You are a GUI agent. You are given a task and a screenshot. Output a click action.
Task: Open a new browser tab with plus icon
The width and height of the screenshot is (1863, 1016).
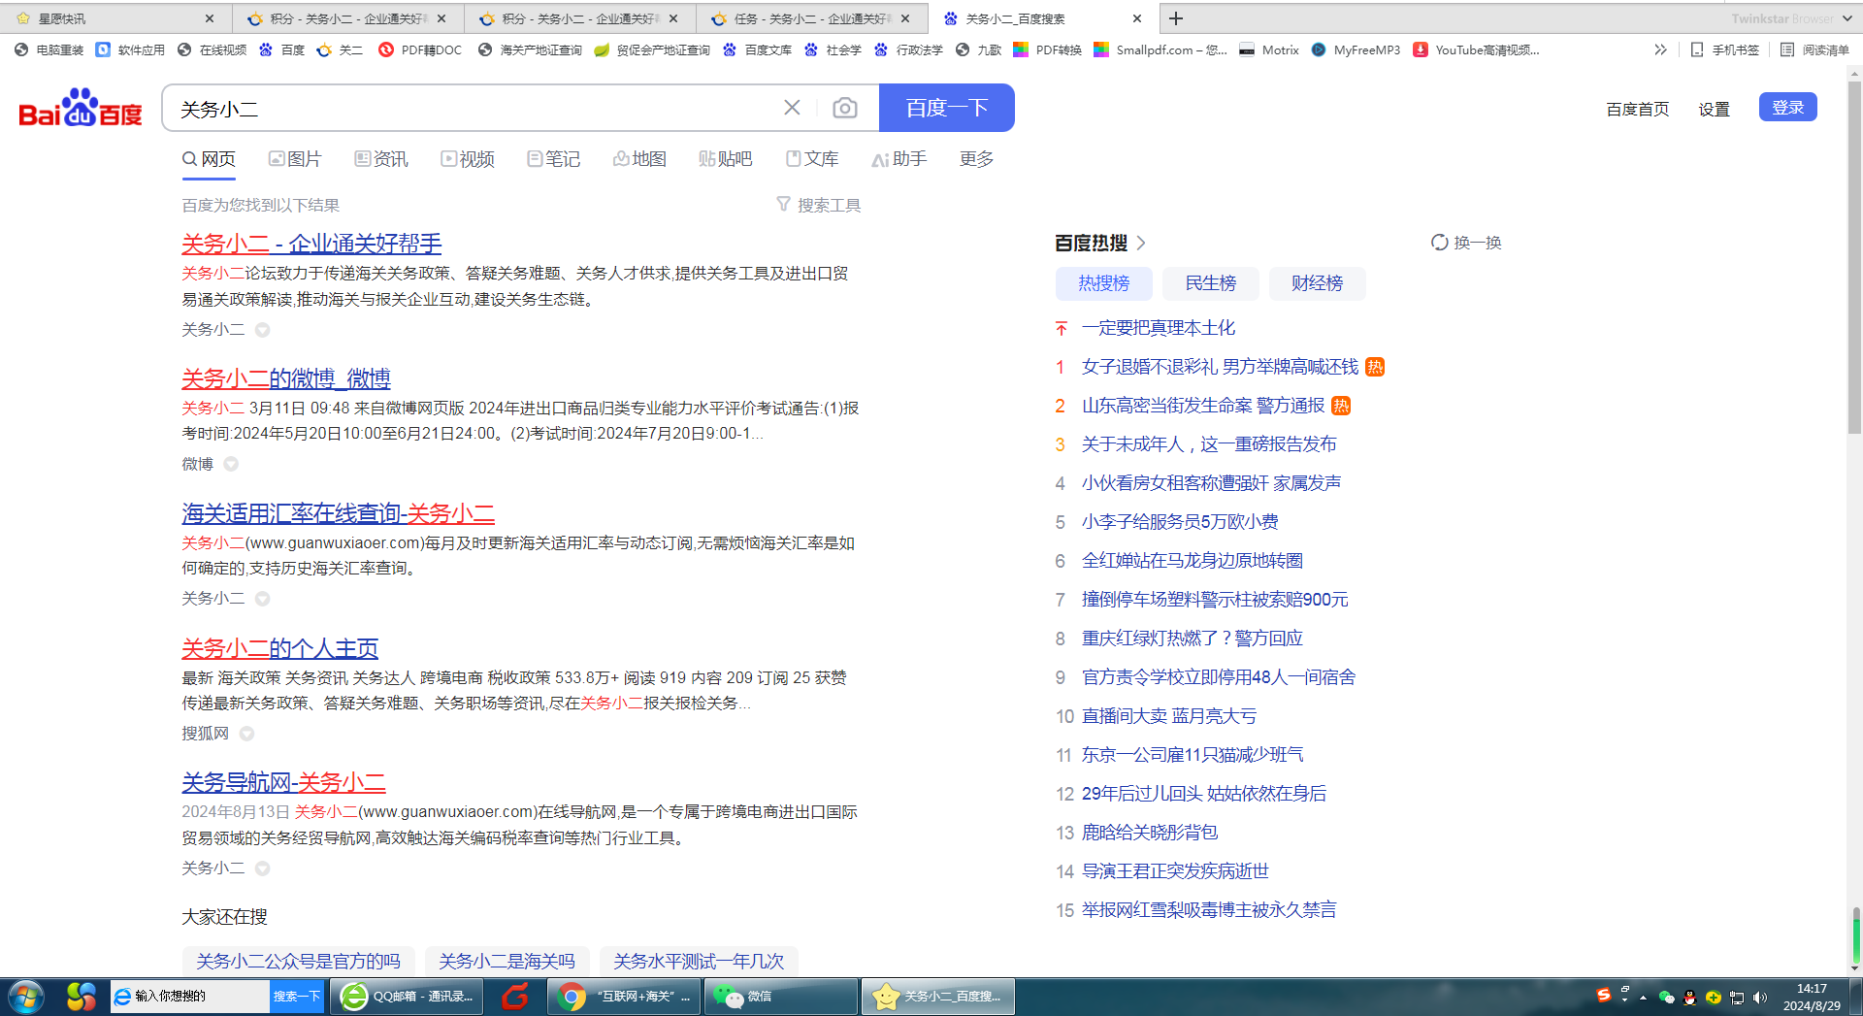(1176, 18)
